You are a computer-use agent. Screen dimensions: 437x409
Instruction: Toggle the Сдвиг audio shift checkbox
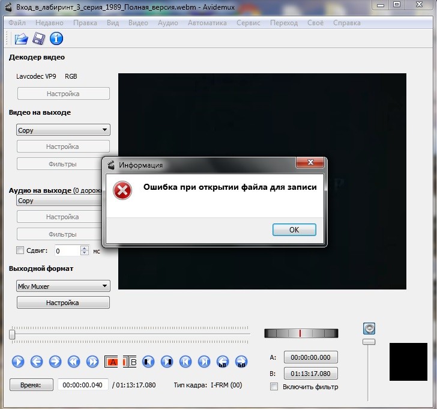pyautogui.click(x=20, y=250)
